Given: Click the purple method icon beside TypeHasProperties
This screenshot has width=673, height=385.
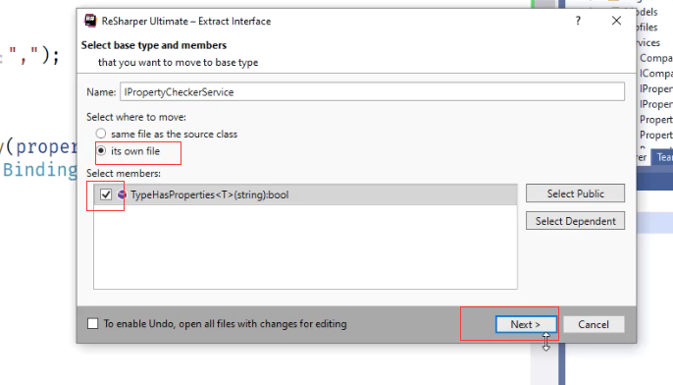Looking at the screenshot, I should pyautogui.click(x=122, y=194).
